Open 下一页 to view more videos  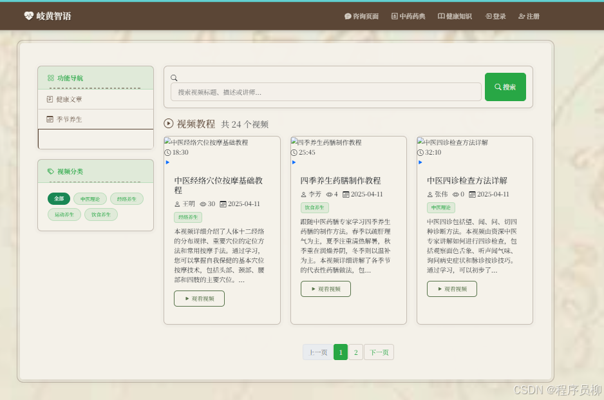[x=379, y=352]
